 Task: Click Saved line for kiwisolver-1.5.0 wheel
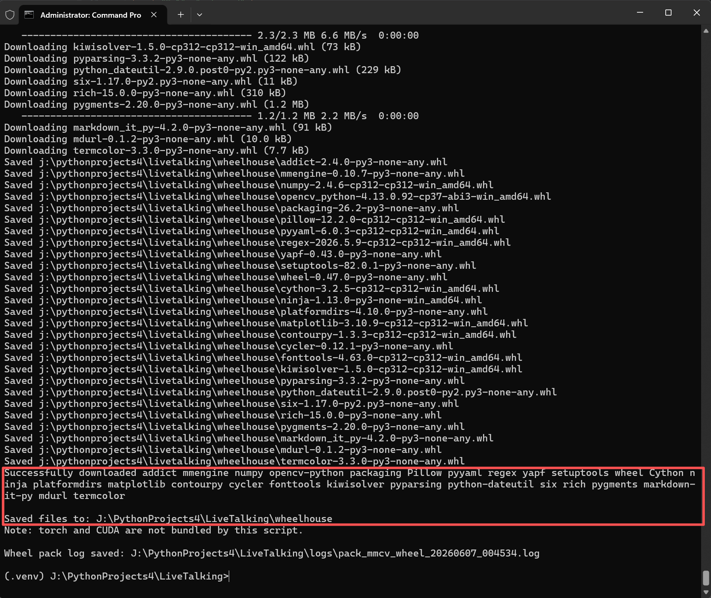(263, 369)
